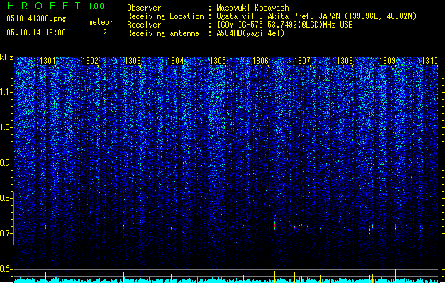This screenshot has width=446, height=283.
Task: Click the HROFFT program title
Action: [x=43, y=6]
